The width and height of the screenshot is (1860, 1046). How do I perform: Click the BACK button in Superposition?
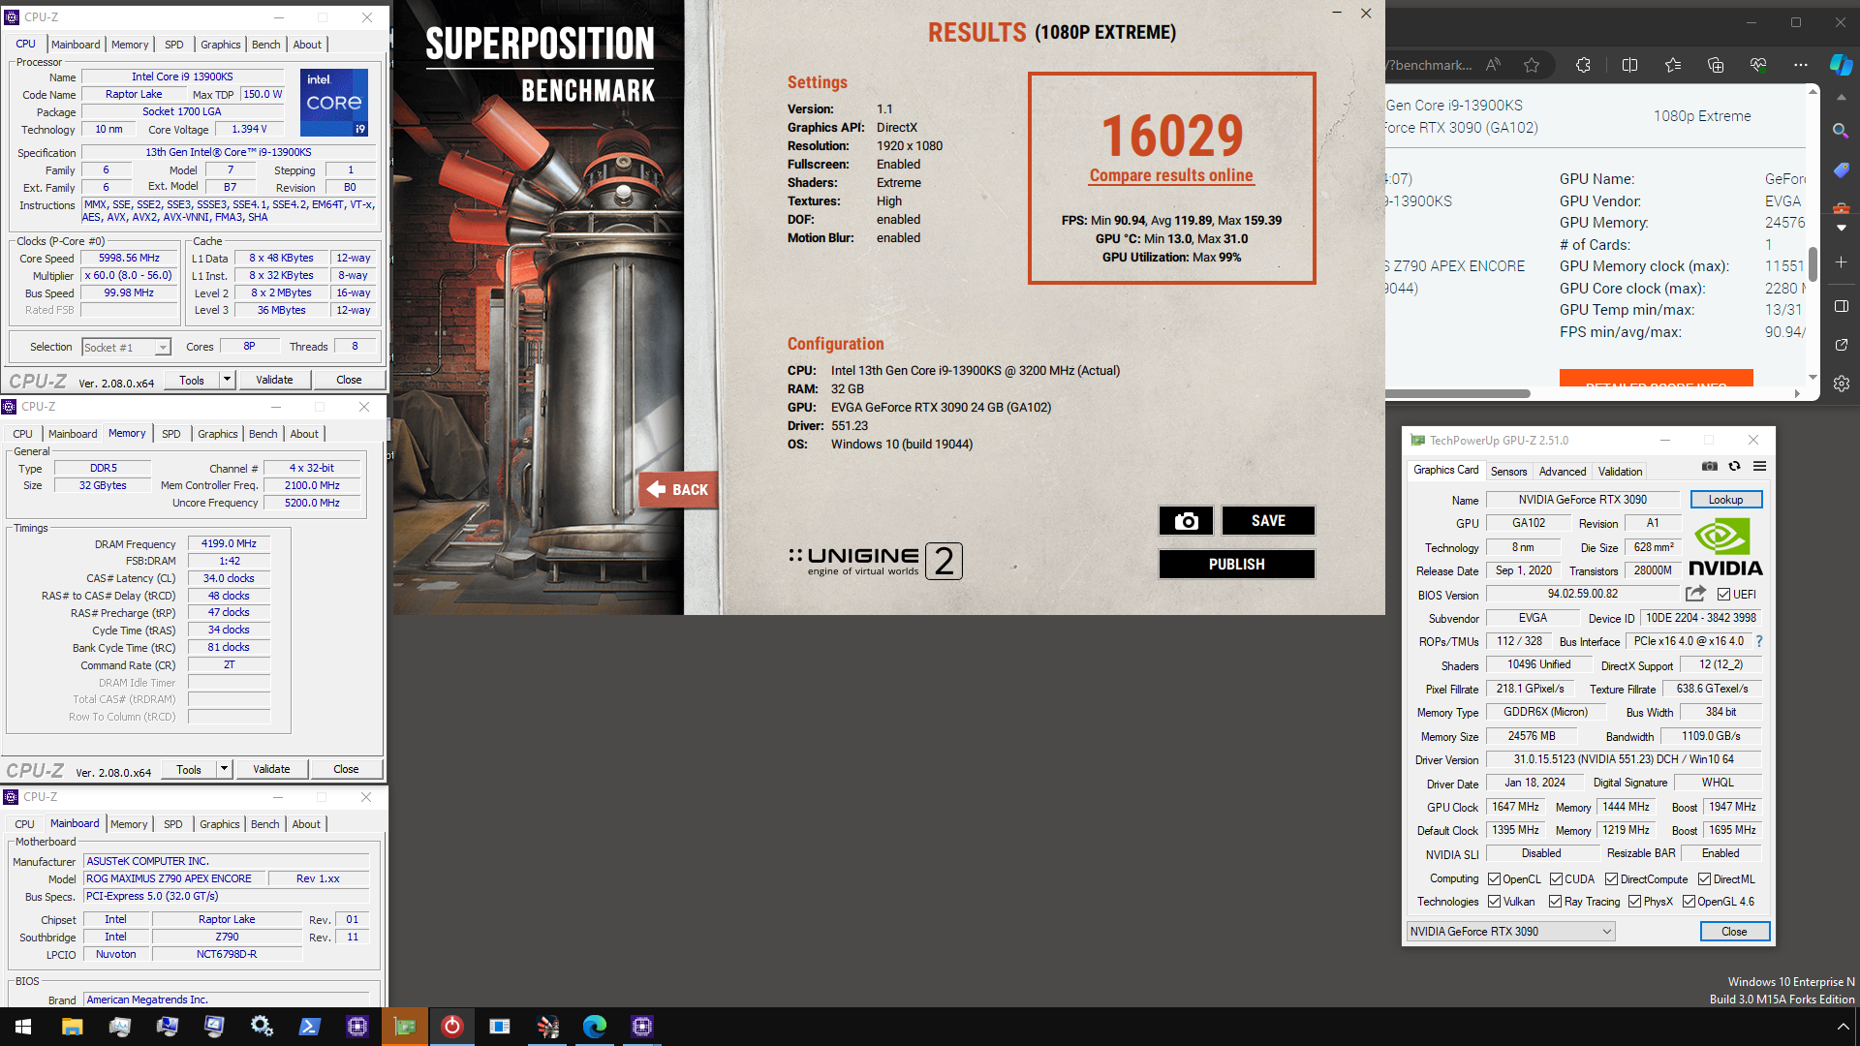tap(678, 489)
